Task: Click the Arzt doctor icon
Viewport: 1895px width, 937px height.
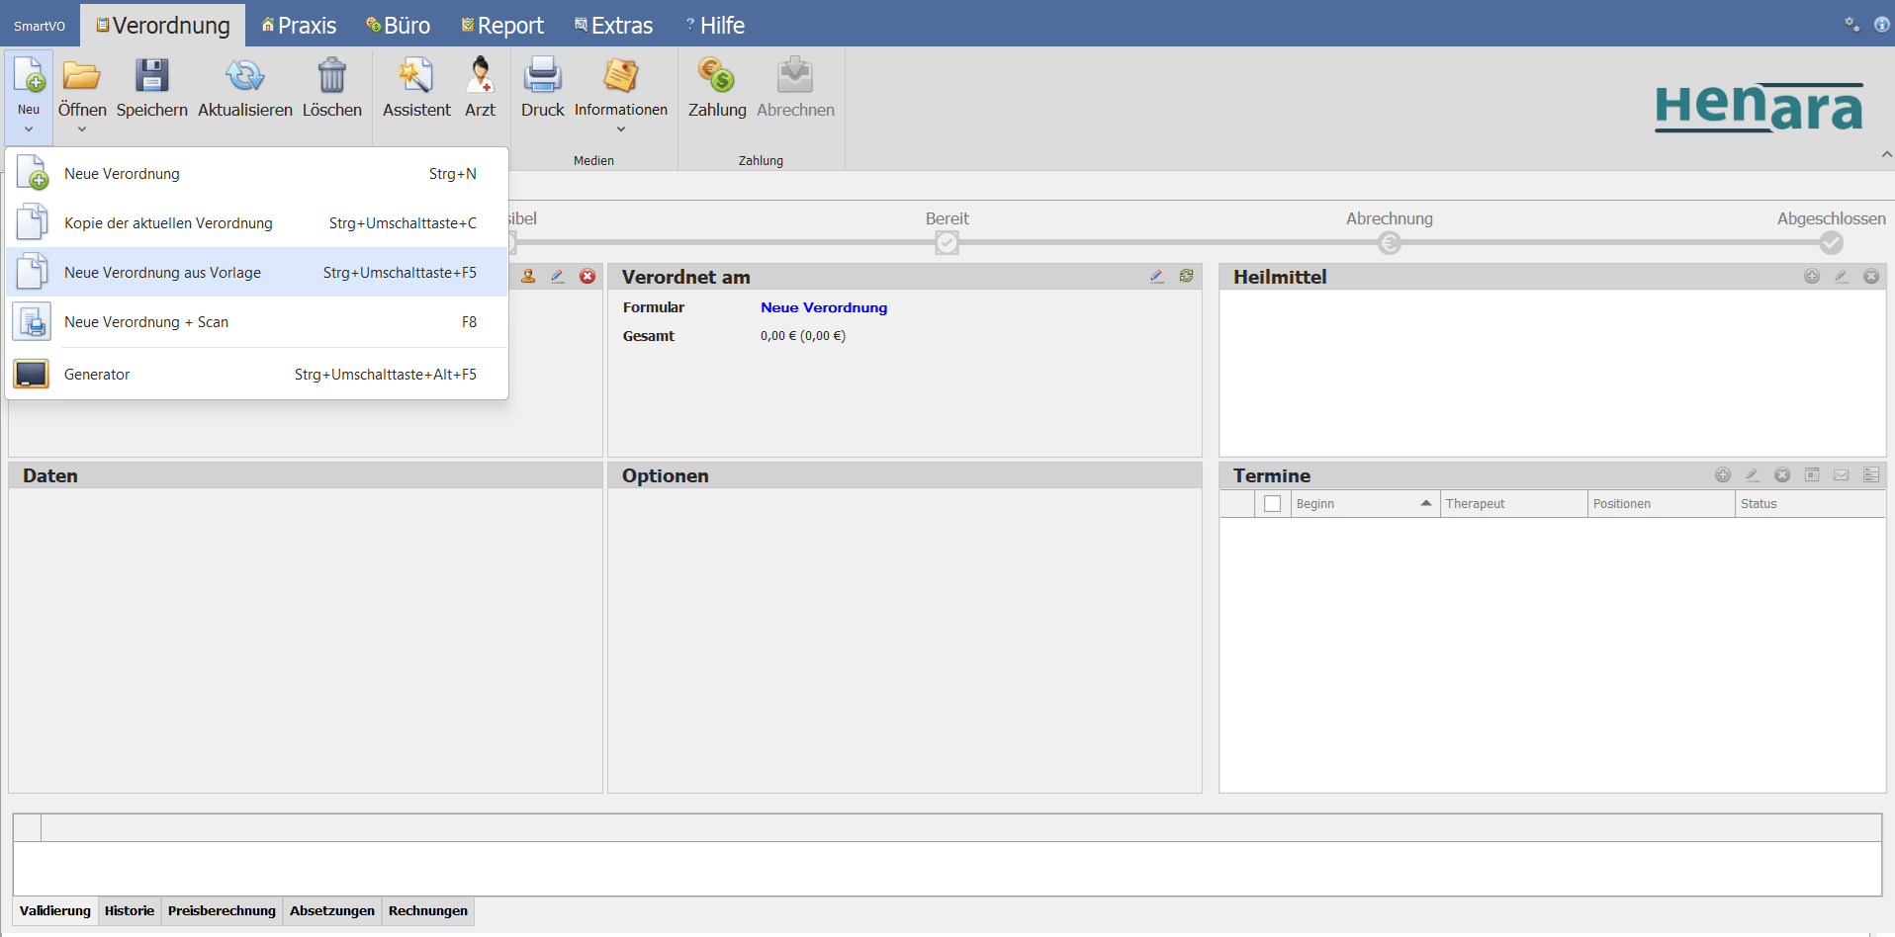Action: 480,76
